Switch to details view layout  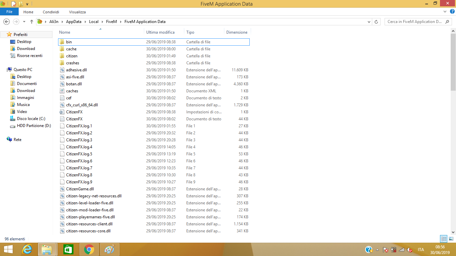444,239
